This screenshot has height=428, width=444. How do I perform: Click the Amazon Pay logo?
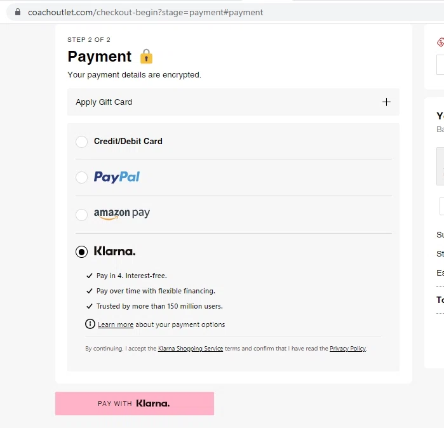[x=122, y=214]
